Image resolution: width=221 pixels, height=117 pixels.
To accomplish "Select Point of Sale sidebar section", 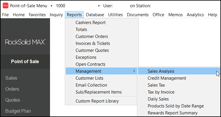I will coord(25,62).
